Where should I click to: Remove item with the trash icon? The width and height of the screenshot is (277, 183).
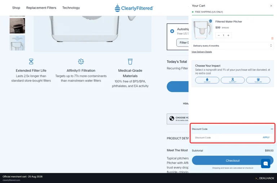[272, 38]
